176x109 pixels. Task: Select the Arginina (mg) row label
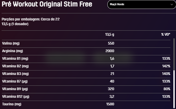(13, 51)
